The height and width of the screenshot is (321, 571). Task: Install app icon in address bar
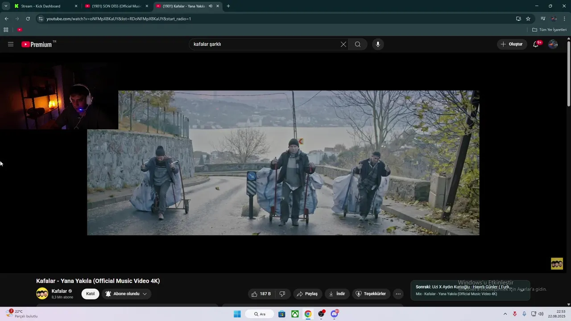pyautogui.click(x=518, y=19)
